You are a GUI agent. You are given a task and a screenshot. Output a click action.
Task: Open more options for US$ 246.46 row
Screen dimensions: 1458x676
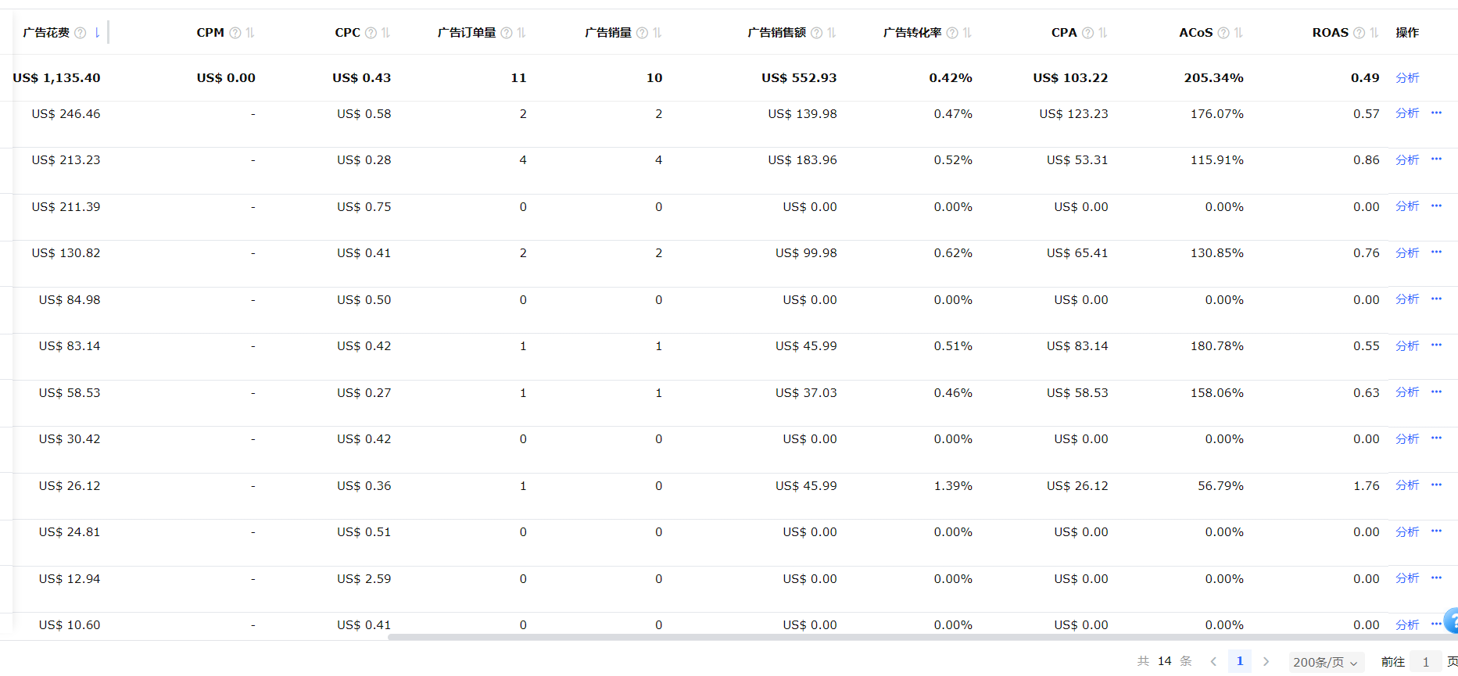[1436, 113]
